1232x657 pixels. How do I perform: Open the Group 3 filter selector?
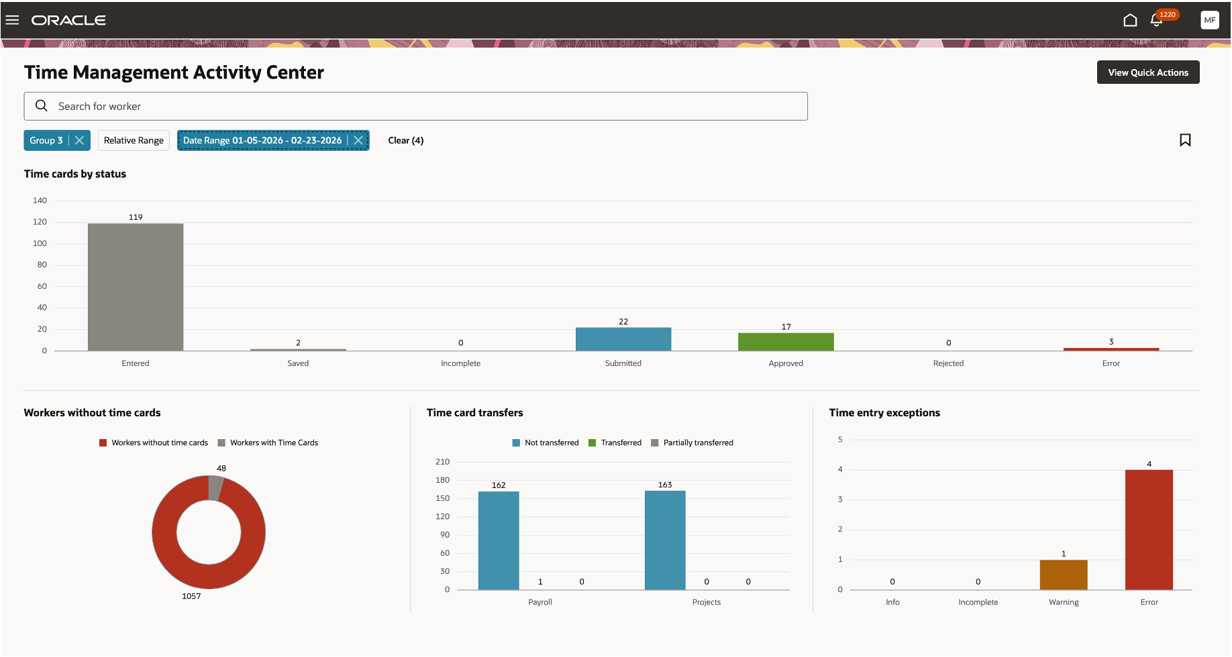pos(46,140)
